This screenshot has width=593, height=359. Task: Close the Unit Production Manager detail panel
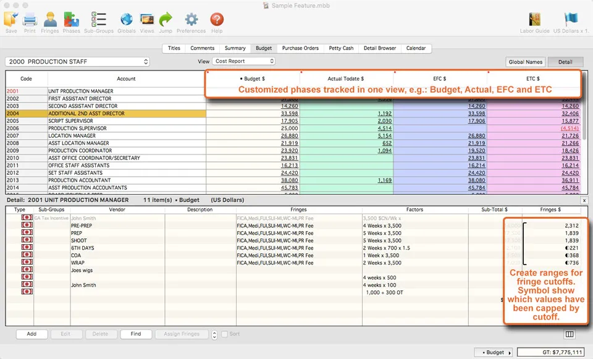(x=584, y=200)
